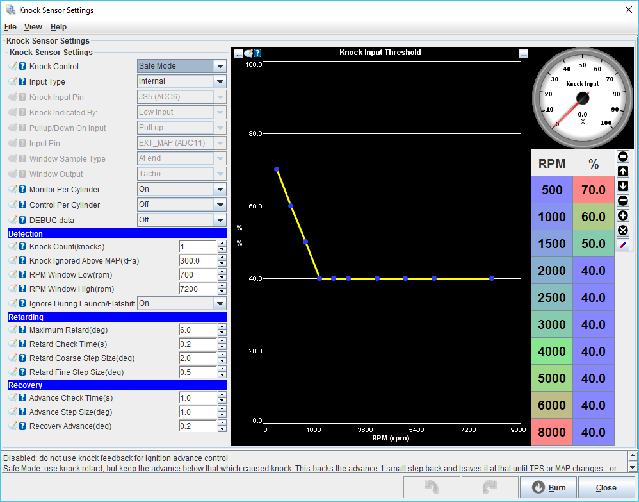
Task: Click the equals icon to set all table values
Action: (x=623, y=156)
